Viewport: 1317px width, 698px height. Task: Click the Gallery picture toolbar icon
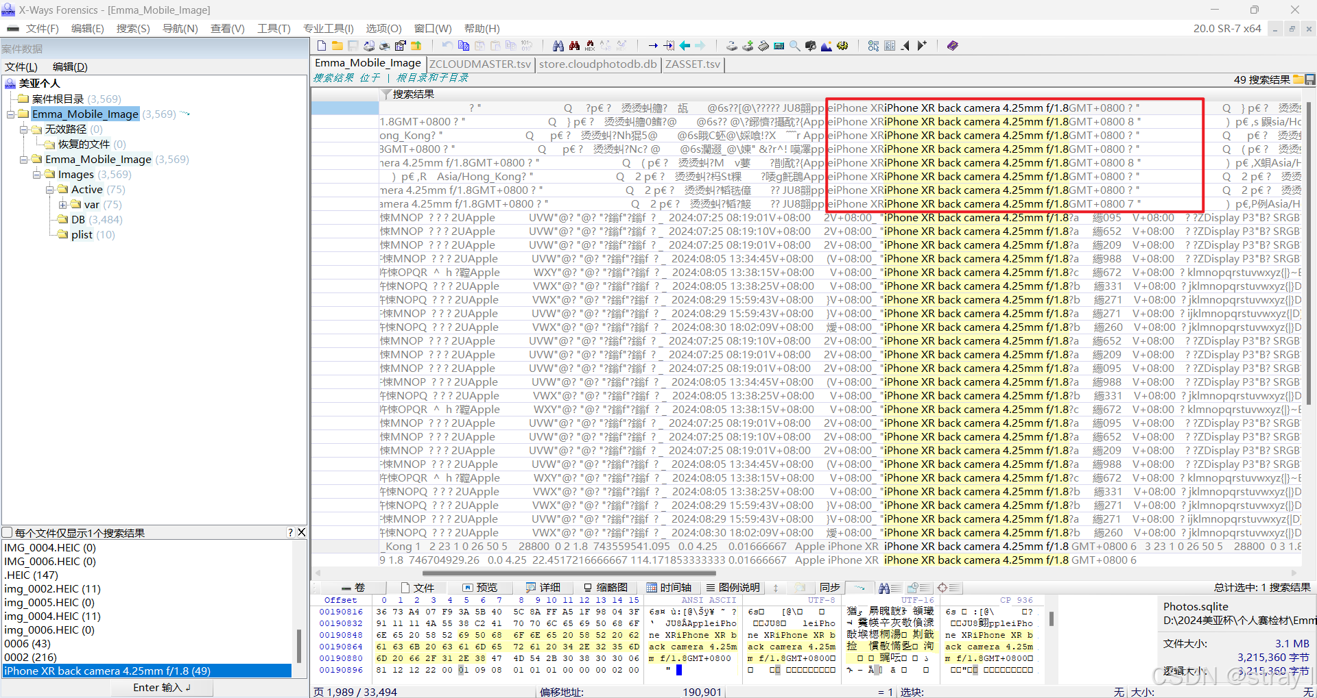827,46
